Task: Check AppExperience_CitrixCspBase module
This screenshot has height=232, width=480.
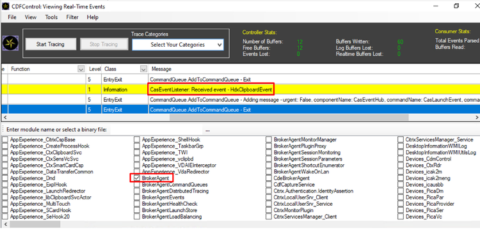Action: (5, 140)
